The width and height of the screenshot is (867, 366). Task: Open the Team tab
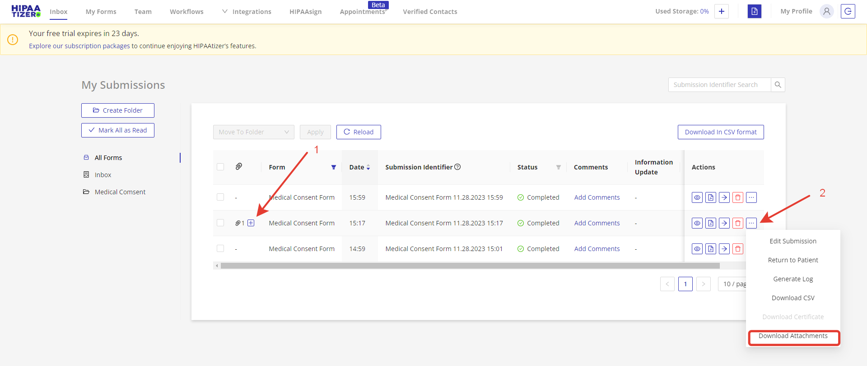(x=143, y=12)
